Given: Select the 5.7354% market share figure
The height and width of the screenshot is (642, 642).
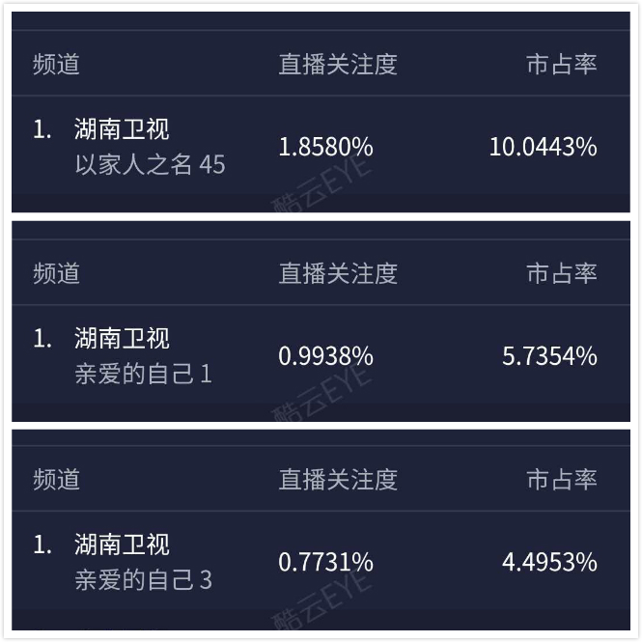Looking at the screenshot, I should pyautogui.click(x=549, y=355).
